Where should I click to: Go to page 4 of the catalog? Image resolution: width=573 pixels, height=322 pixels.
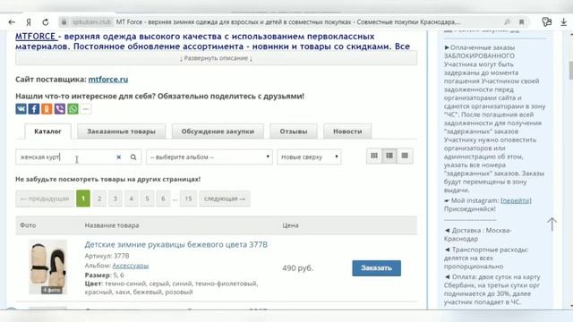(132, 199)
